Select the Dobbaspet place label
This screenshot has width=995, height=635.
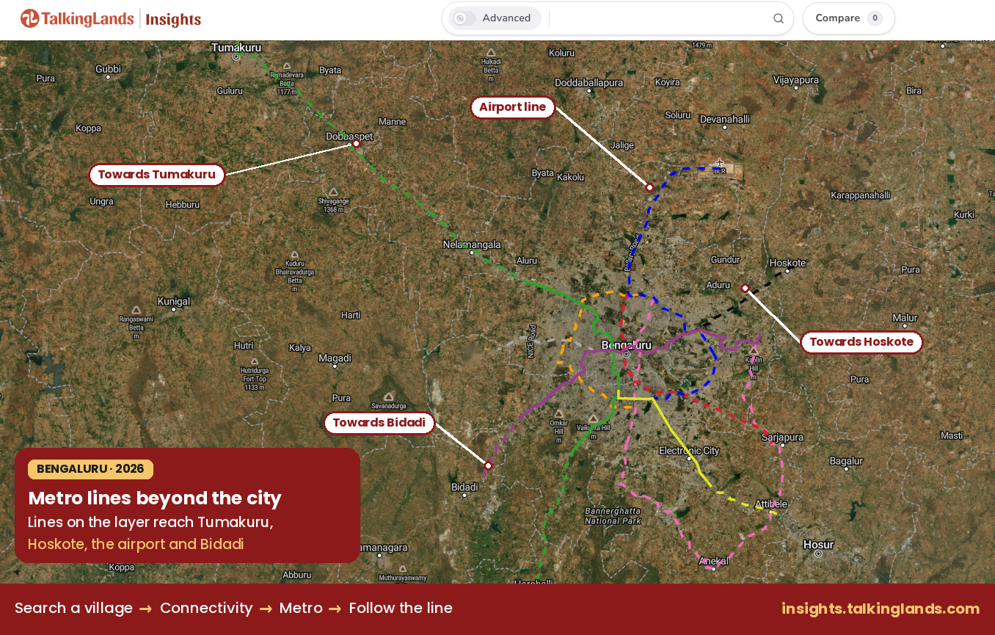point(349,137)
